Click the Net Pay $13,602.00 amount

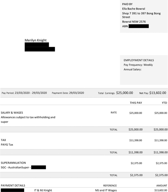point(158,93)
